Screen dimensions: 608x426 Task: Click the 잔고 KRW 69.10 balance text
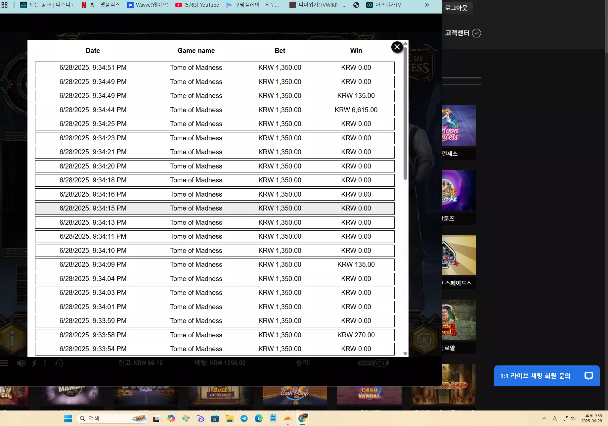[141, 363]
